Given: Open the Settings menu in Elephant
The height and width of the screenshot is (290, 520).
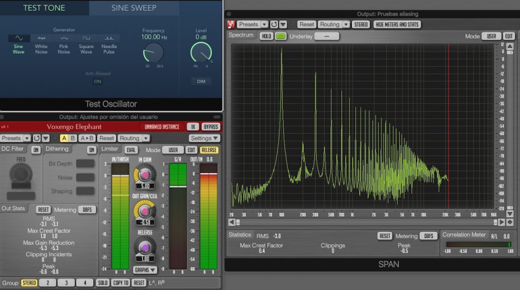Looking at the screenshot, I should [x=204, y=138].
